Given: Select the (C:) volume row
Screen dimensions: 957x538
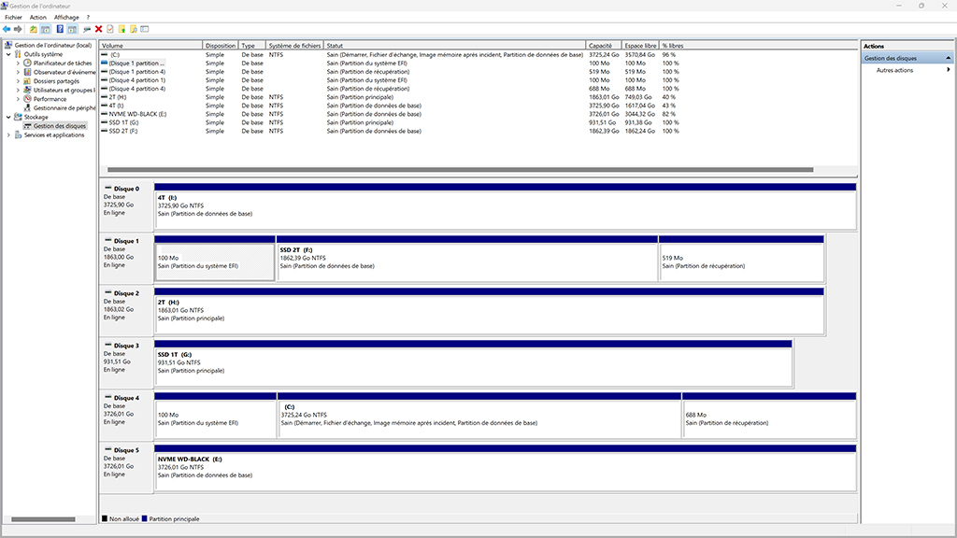Looking at the screenshot, I should pos(390,55).
